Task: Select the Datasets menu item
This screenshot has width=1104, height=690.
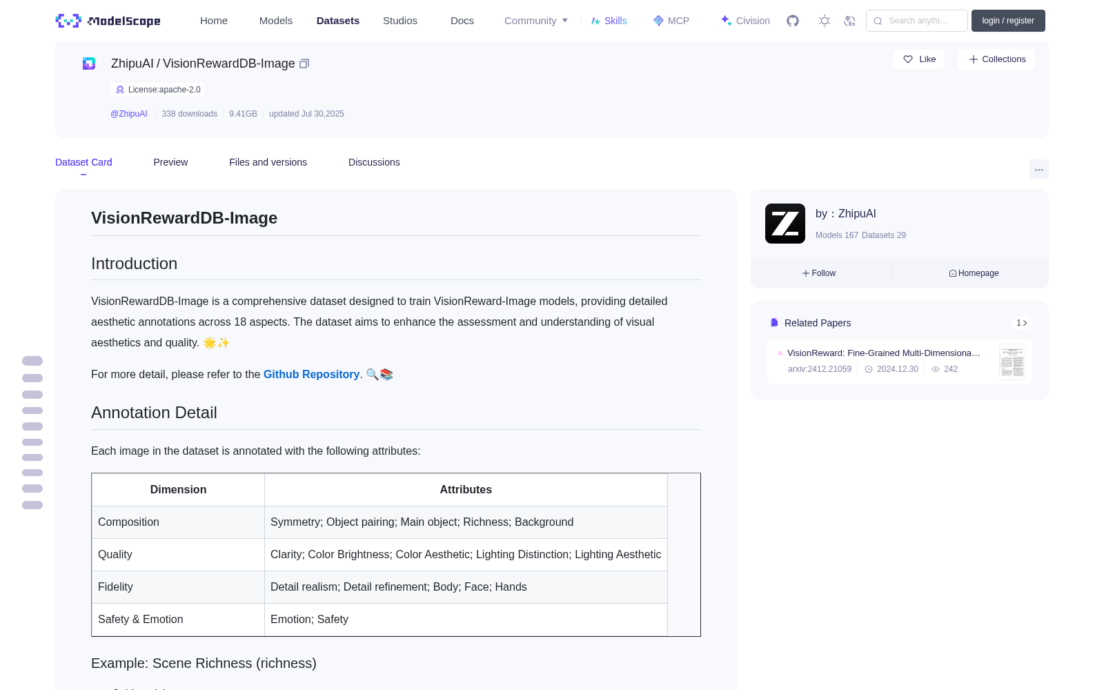Action: pos(338,21)
